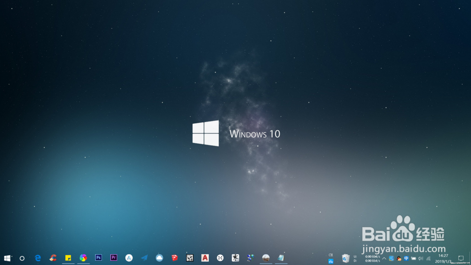Image resolution: width=471 pixels, height=265 pixels.
Task: Open the Wi-Fi network flyout
Action: (x=428, y=258)
